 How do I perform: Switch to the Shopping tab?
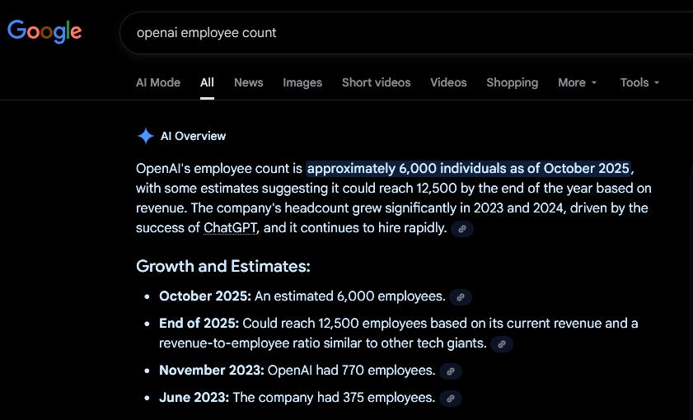(x=513, y=82)
